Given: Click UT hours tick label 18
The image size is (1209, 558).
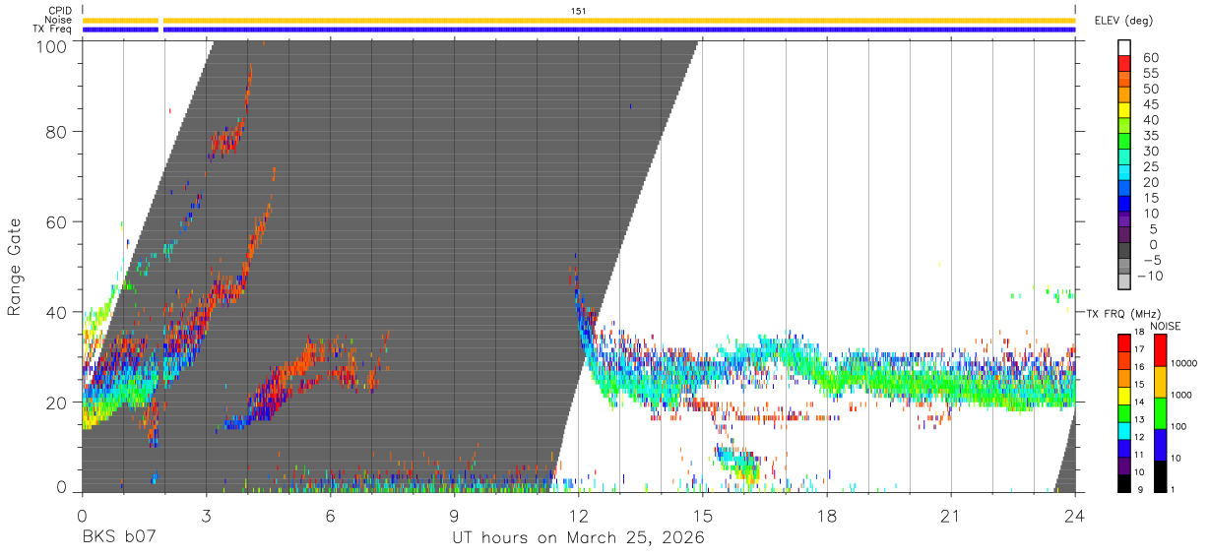Looking at the screenshot, I should pyautogui.click(x=827, y=515).
